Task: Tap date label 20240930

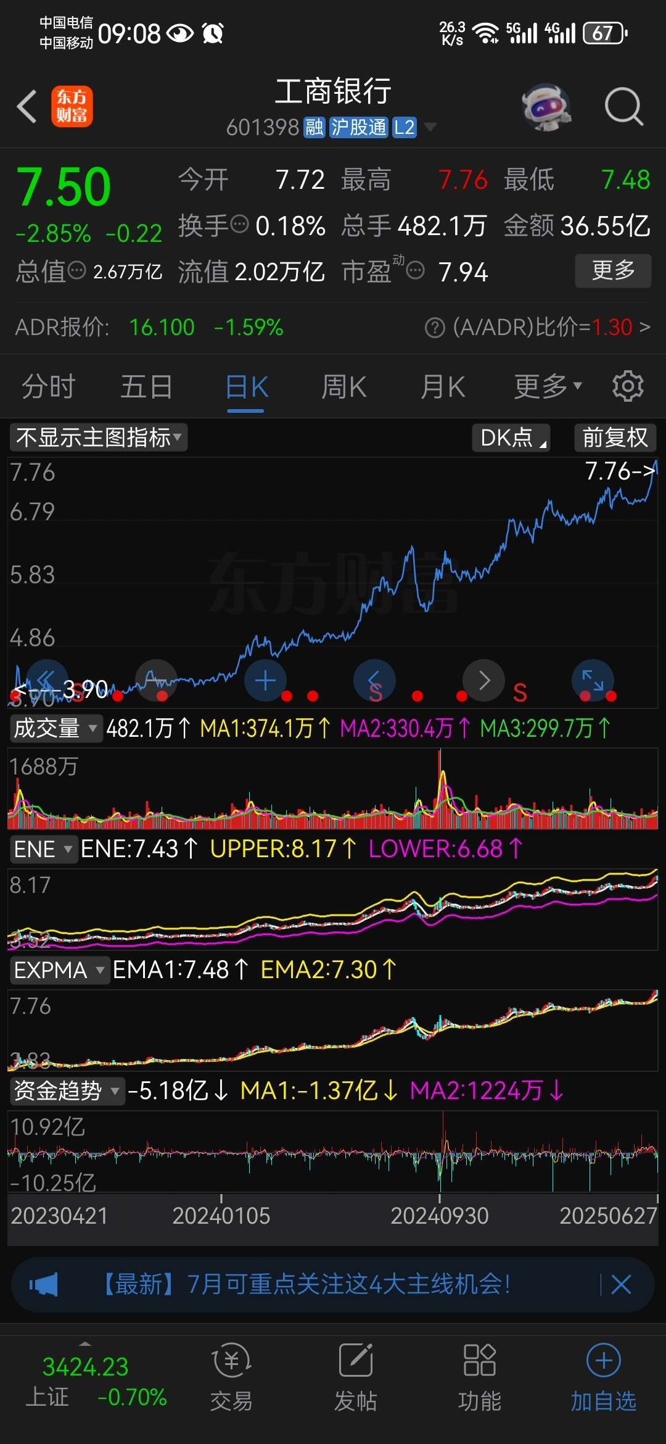Action: point(440,1216)
